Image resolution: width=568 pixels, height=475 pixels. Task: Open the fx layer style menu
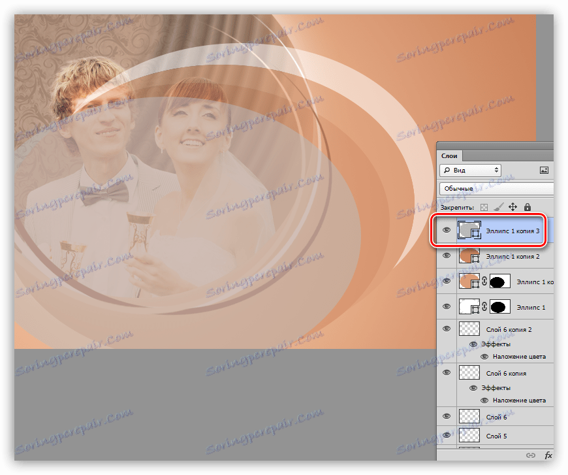click(x=548, y=455)
